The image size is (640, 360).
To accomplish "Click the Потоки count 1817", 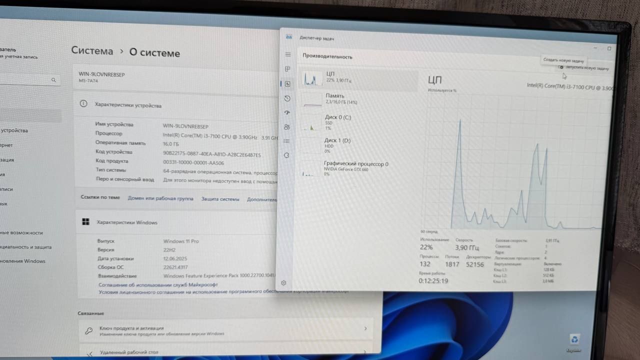I will point(452,264).
